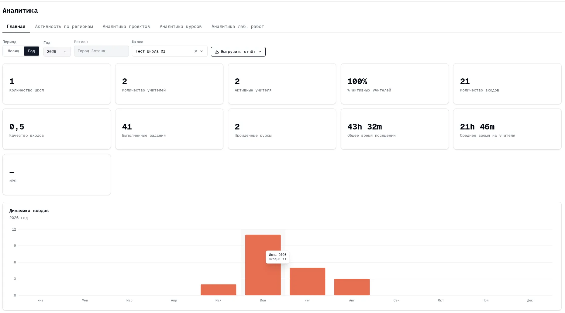Expand the Школа dropdown chevron
This screenshot has height=313, width=565.
pos(201,51)
